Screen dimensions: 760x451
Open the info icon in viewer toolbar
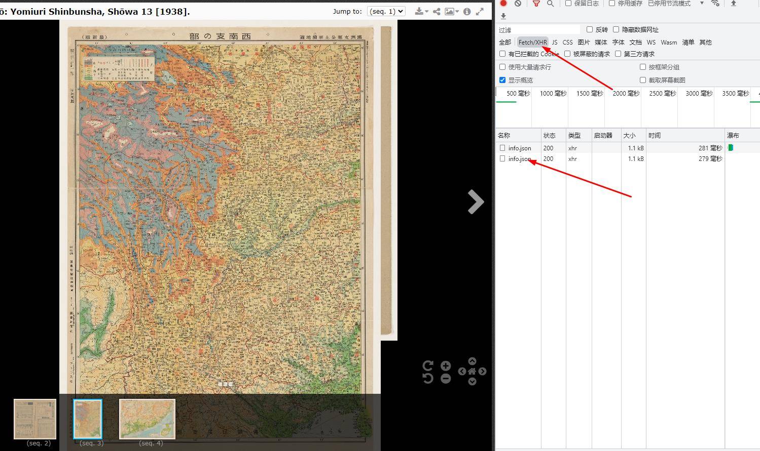click(467, 11)
